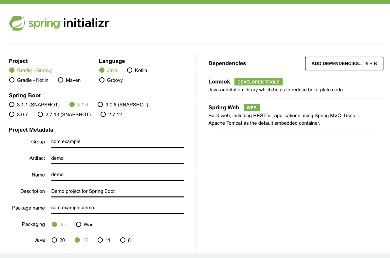Click the Group field label
This screenshot has width=390, height=258.
[x=38, y=141]
